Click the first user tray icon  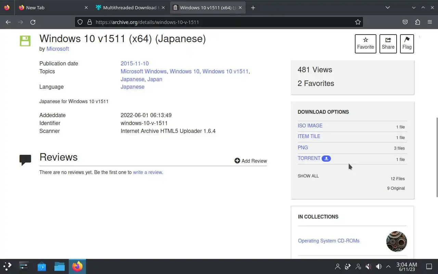[x=338, y=266]
